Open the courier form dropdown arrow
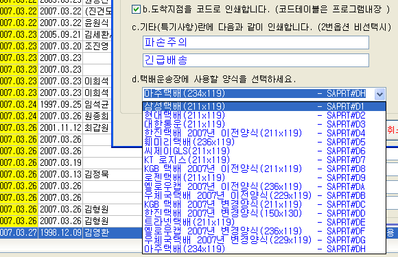 (379, 94)
